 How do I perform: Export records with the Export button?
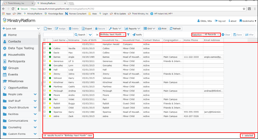click(x=87, y=29)
